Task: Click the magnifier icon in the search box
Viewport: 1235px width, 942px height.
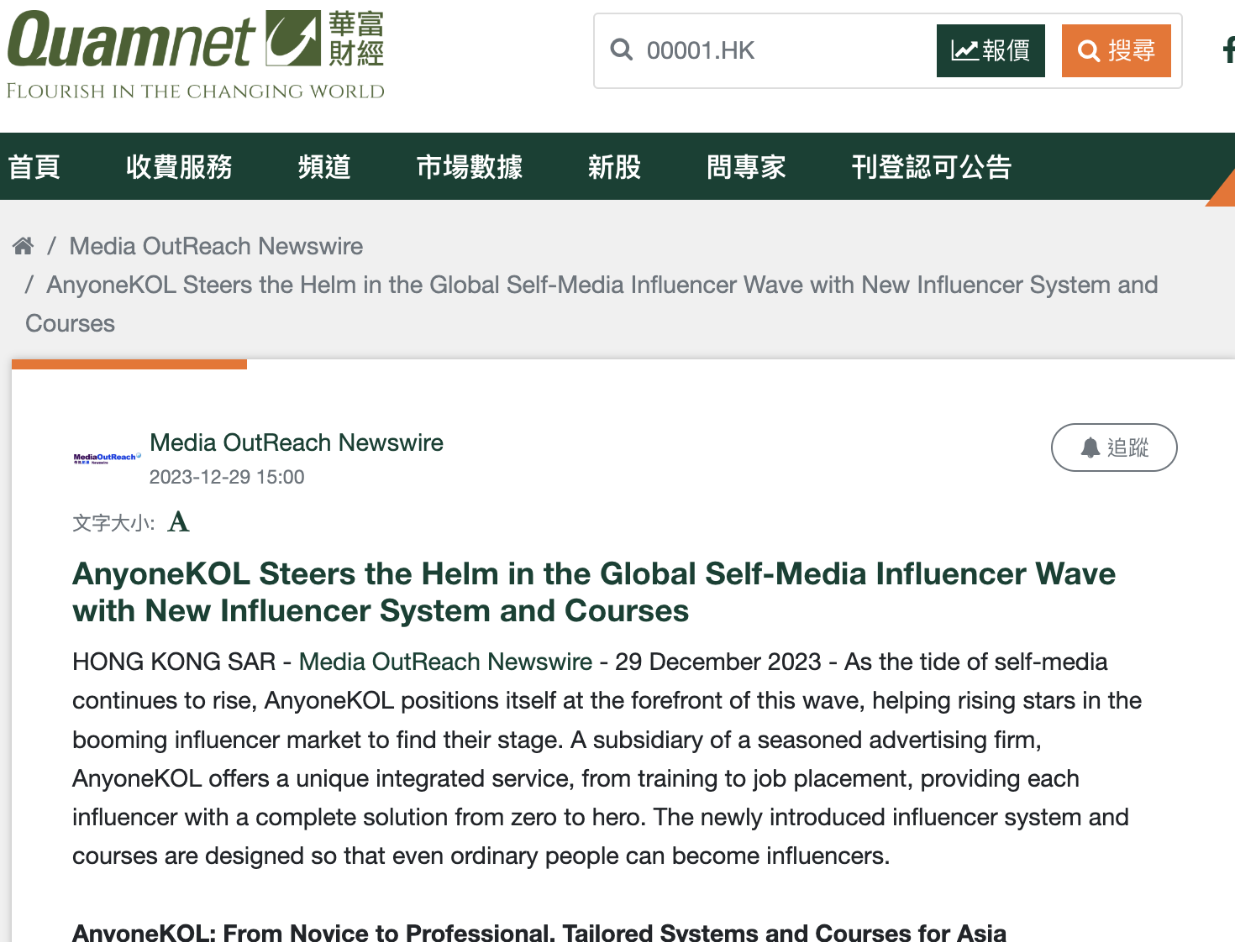Action: [x=622, y=50]
